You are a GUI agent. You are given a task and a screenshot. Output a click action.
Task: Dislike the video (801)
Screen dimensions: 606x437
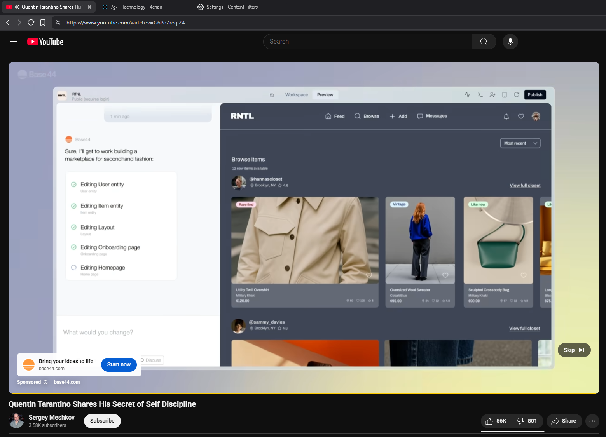click(x=527, y=421)
